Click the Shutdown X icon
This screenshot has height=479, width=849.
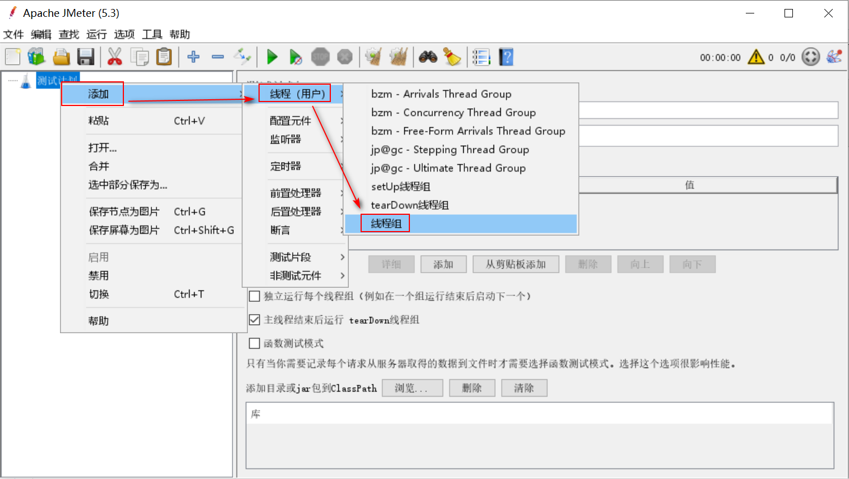[345, 57]
